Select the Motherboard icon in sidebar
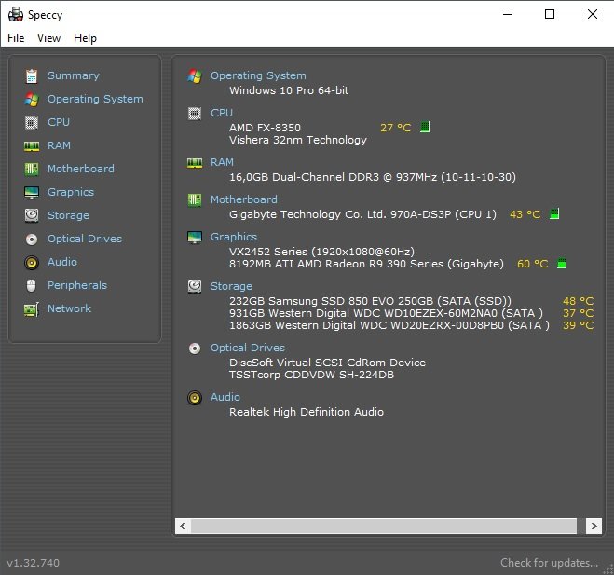614x575 pixels. click(32, 169)
